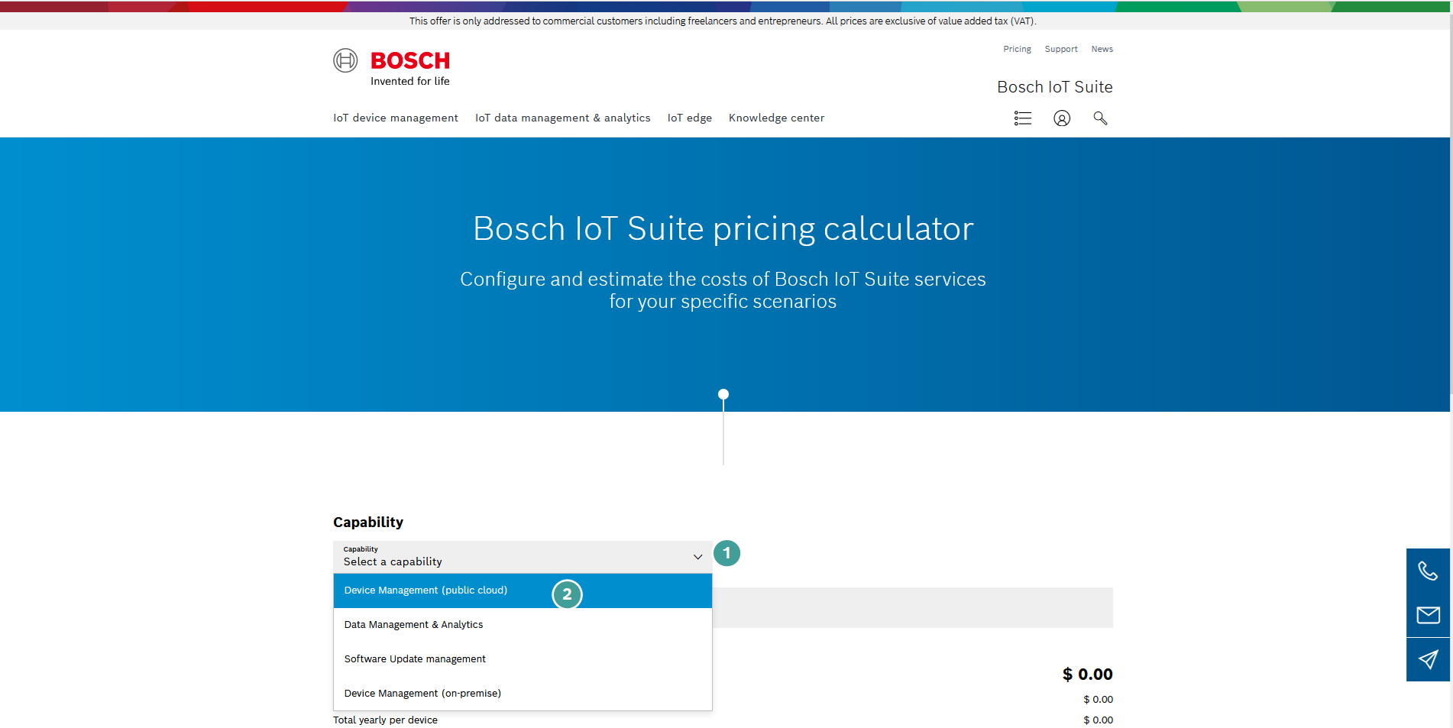Click the email envelope icon
This screenshot has width=1453, height=728.
(x=1428, y=615)
